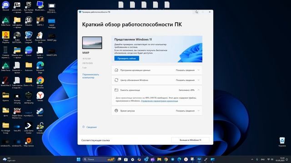This screenshot has width=291, height=163.
Task: Click 'Представляем Windows 11' heading
Action: [x=133, y=39]
